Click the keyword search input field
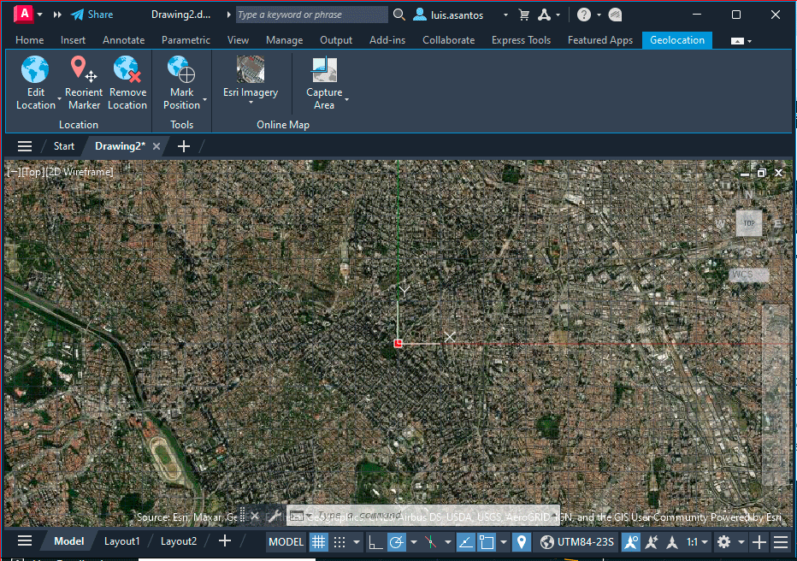This screenshot has width=797, height=561. [x=311, y=15]
